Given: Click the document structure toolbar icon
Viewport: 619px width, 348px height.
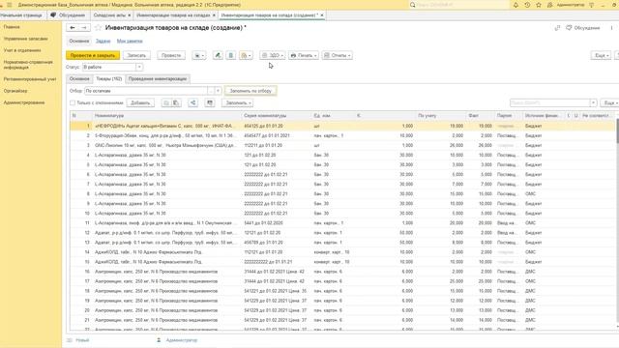Looking at the screenshot, I should [x=231, y=56].
